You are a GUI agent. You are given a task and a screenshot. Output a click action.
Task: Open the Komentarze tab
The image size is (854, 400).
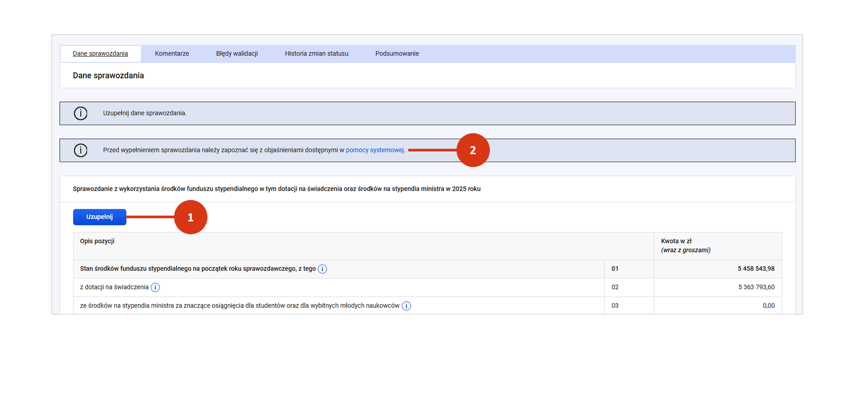click(172, 53)
